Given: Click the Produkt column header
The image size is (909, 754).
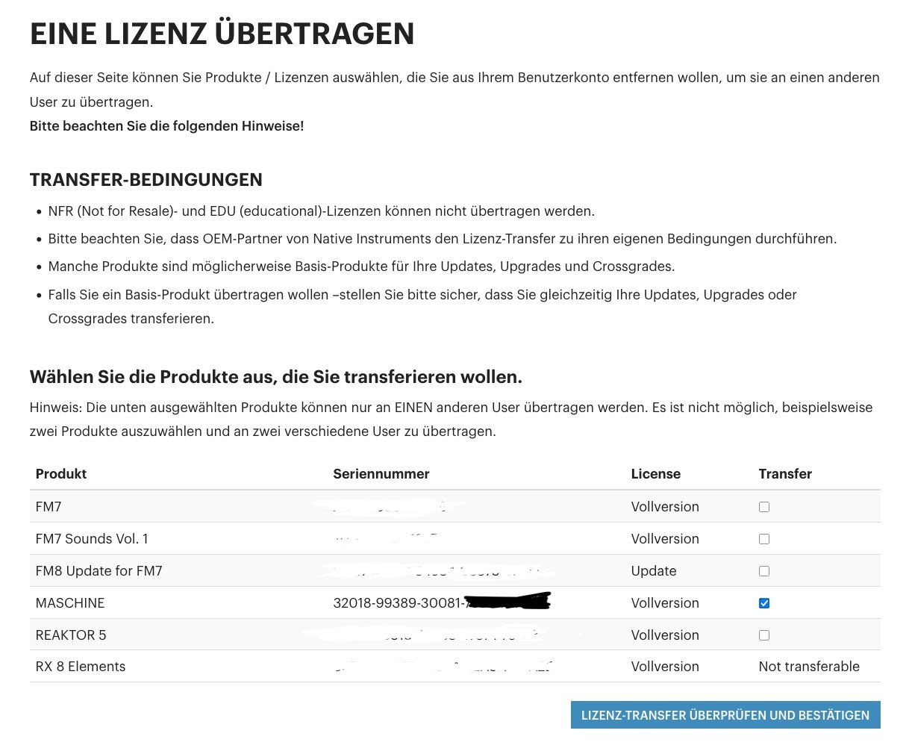Looking at the screenshot, I should [61, 474].
